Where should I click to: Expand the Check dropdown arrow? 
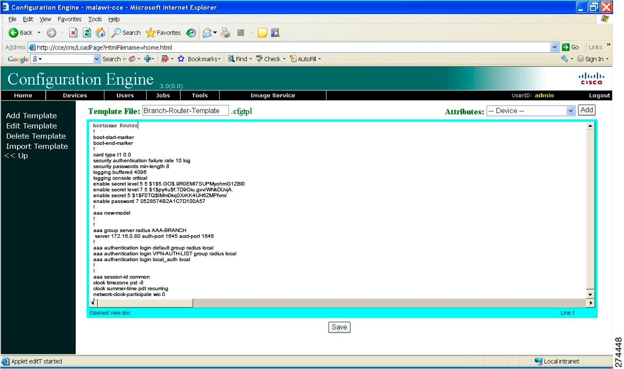284,59
